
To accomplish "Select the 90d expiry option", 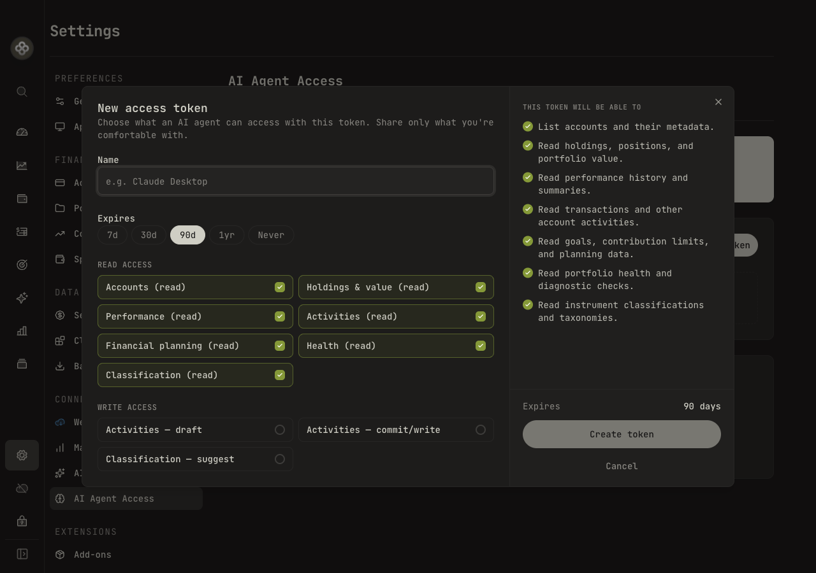I will (x=187, y=235).
